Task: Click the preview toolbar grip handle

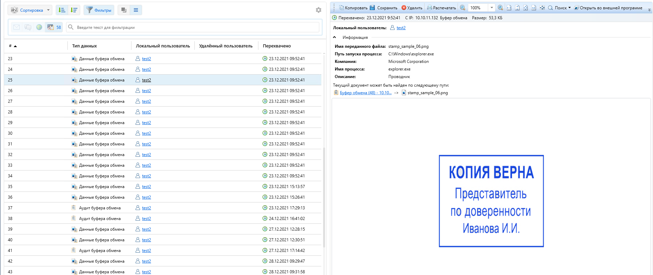Action: 334,8
